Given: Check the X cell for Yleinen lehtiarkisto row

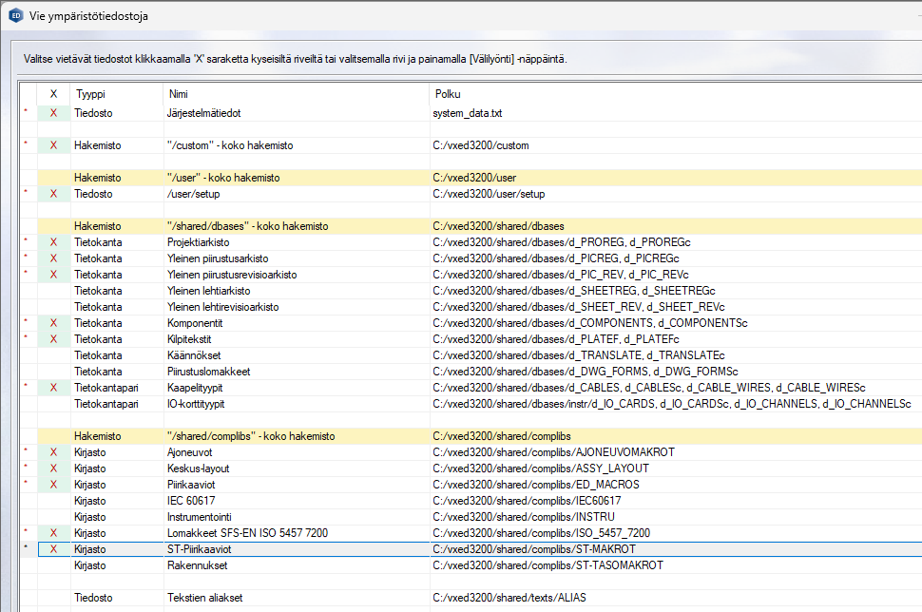Looking at the screenshot, I should tap(54, 291).
